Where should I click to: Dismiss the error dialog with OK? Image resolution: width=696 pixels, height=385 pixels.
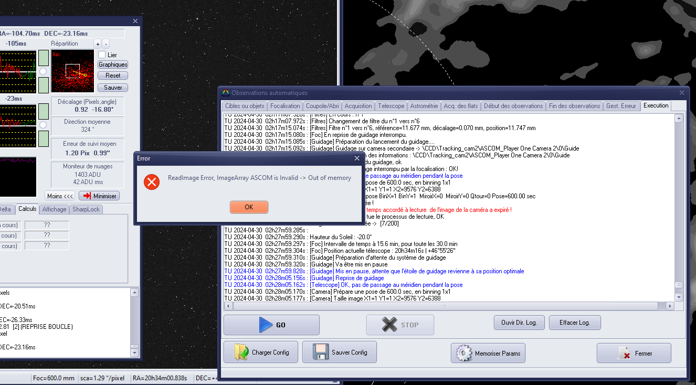coord(249,207)
